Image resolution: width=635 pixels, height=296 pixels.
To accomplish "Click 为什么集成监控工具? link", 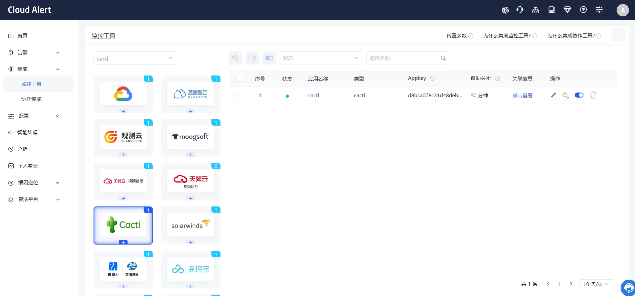I will (507, 36).
